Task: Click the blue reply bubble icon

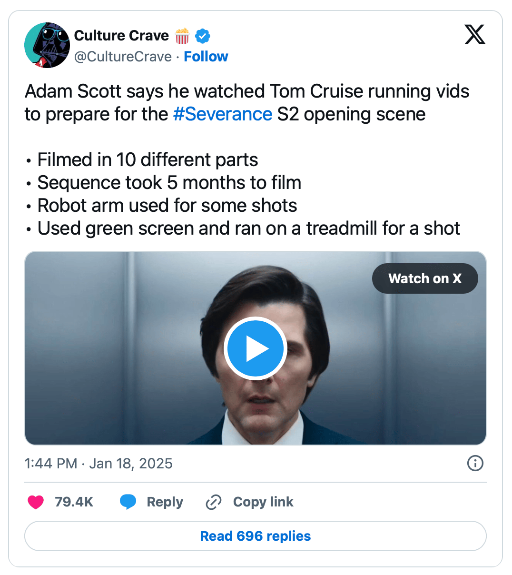Action: [128, 502]
